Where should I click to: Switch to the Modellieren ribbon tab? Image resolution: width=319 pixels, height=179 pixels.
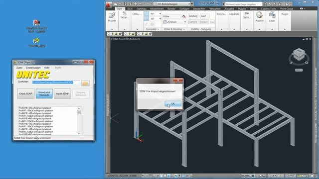(157, 9)
